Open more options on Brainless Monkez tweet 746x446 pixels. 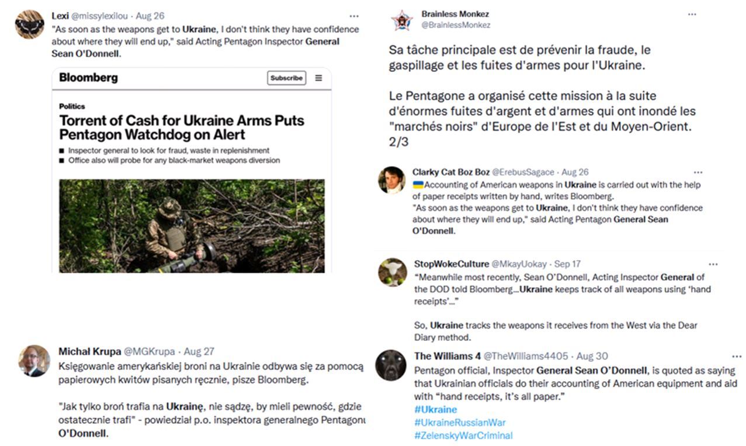692,14
